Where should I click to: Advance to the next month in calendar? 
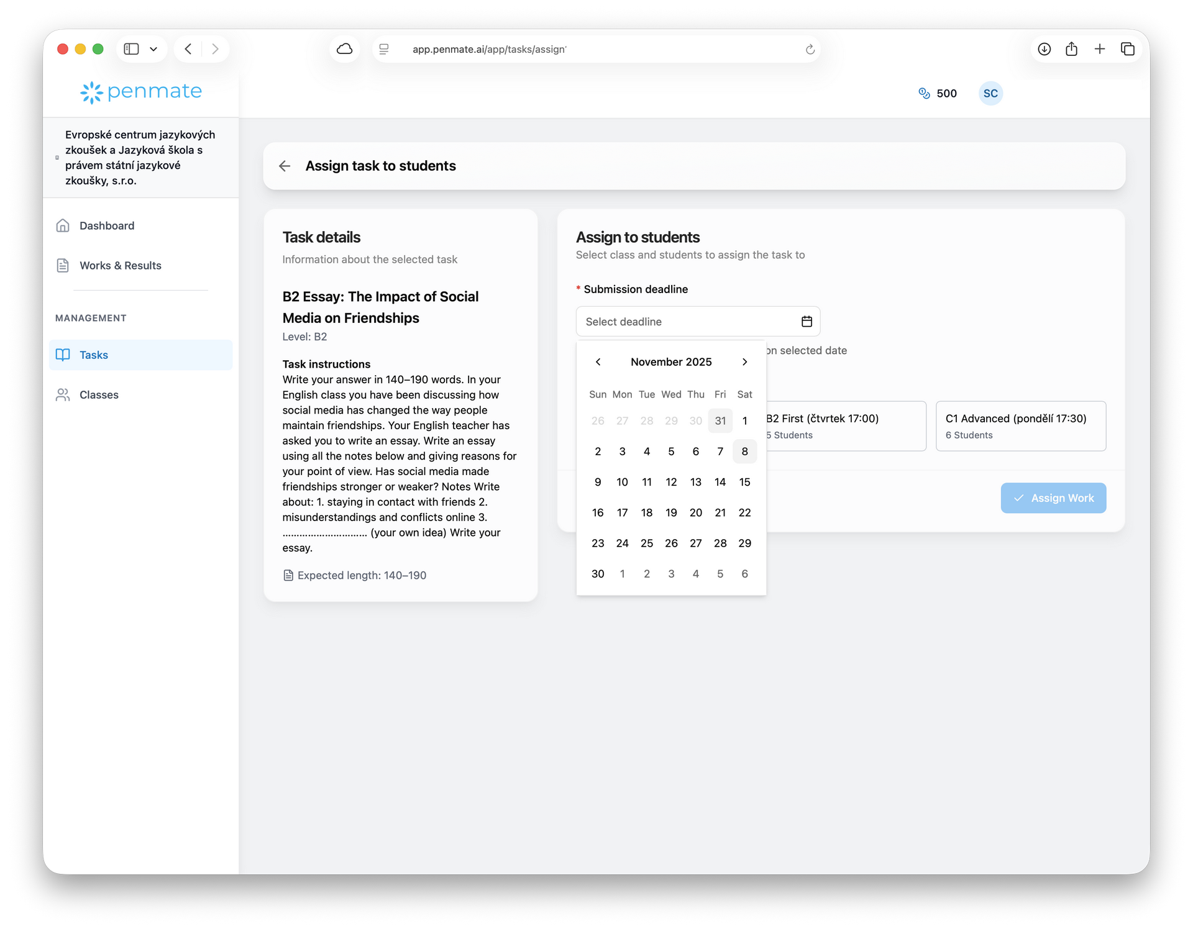[744, 361]
